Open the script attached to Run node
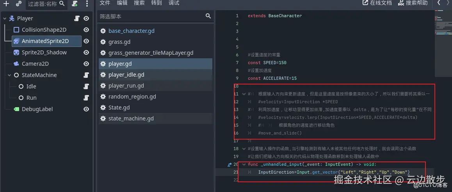 [x=86, y=98]
